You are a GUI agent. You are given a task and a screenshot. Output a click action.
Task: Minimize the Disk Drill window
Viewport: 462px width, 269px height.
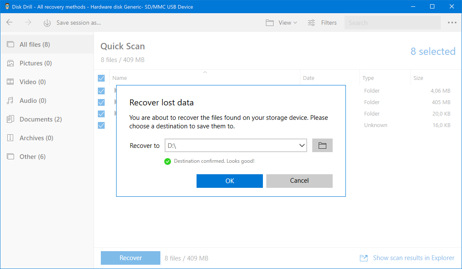click(413, 6)
